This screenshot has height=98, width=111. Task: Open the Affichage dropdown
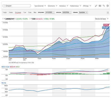pos(87,6)
